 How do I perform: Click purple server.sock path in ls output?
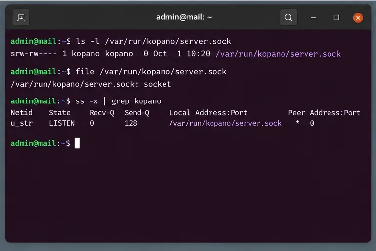tap(278, 54)
